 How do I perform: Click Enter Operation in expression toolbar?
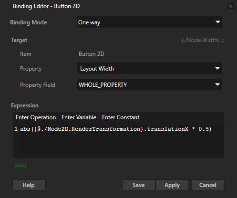[x=36, y=117]
